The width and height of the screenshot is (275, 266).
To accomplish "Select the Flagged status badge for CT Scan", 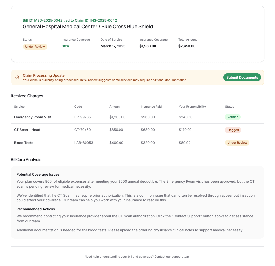I will 233,130.
